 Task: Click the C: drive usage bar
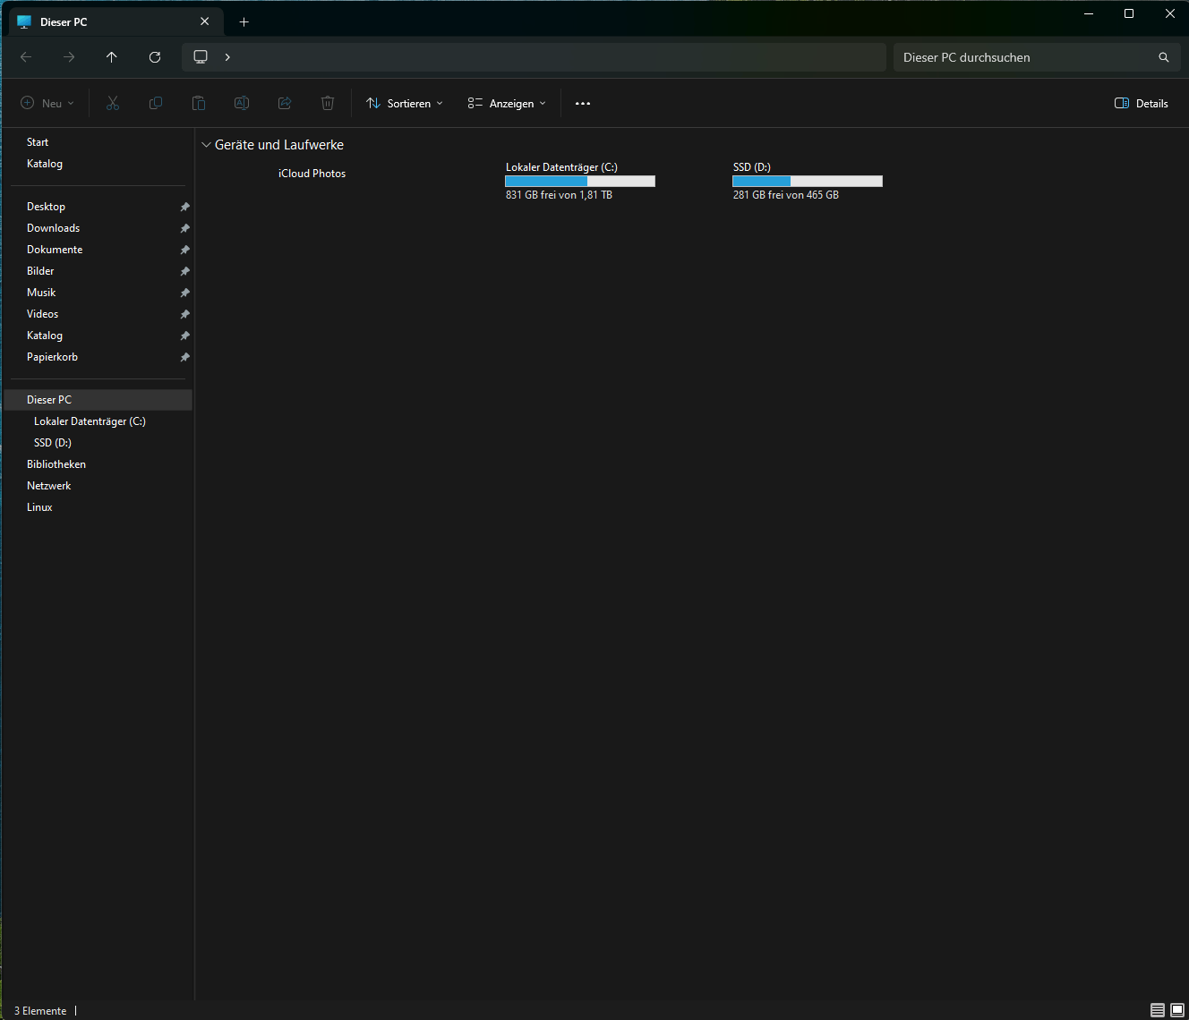[580, 182]
